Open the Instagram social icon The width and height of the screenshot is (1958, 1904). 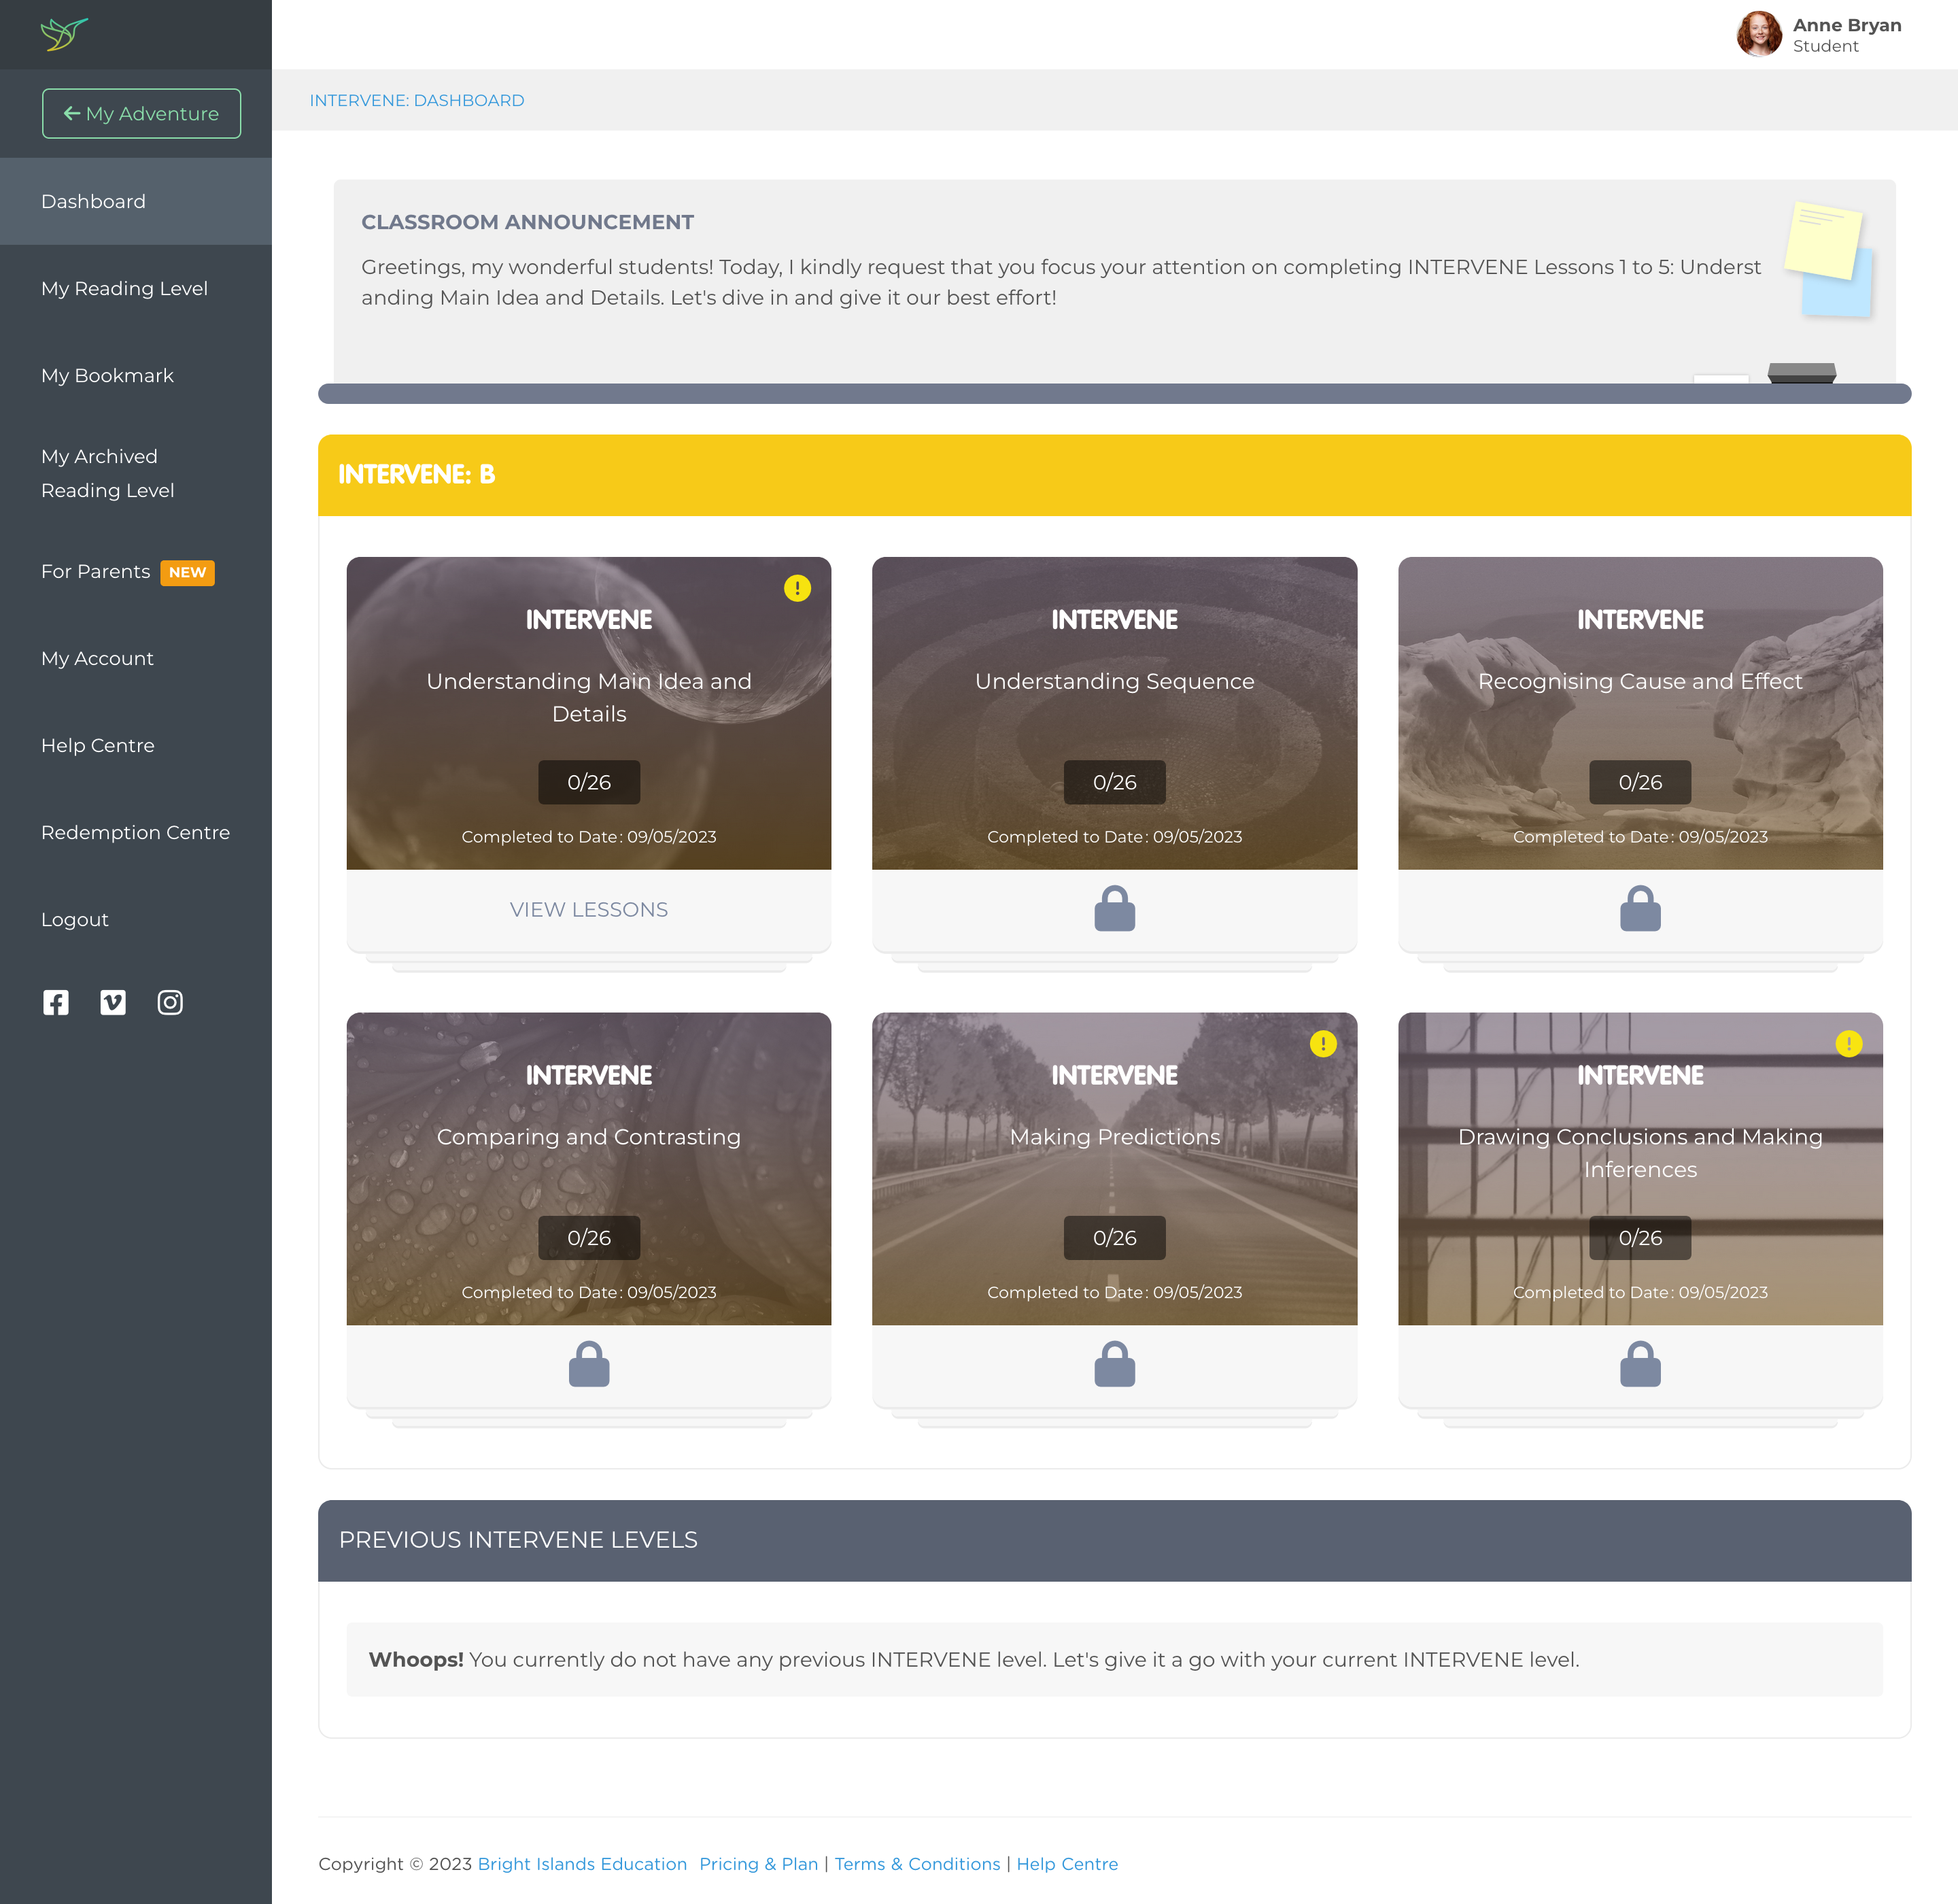pyautogui.click(x=170, y=1002)
